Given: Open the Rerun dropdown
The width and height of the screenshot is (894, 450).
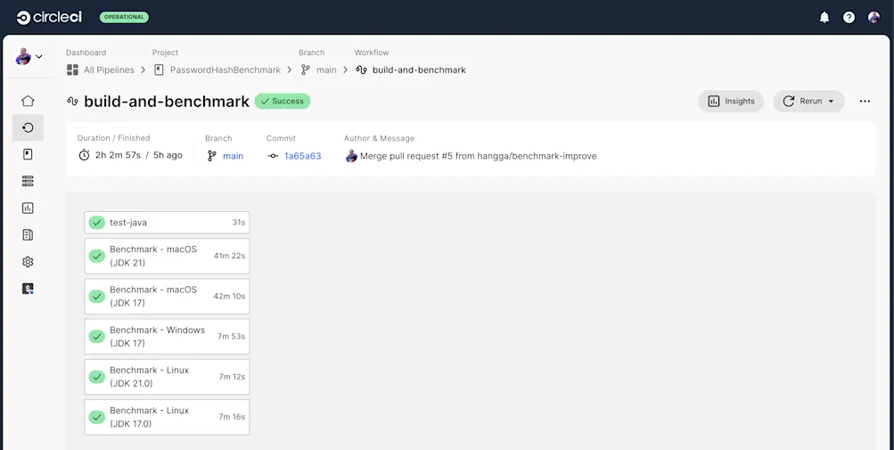Looking at the screenshot, I should point(808,101).
